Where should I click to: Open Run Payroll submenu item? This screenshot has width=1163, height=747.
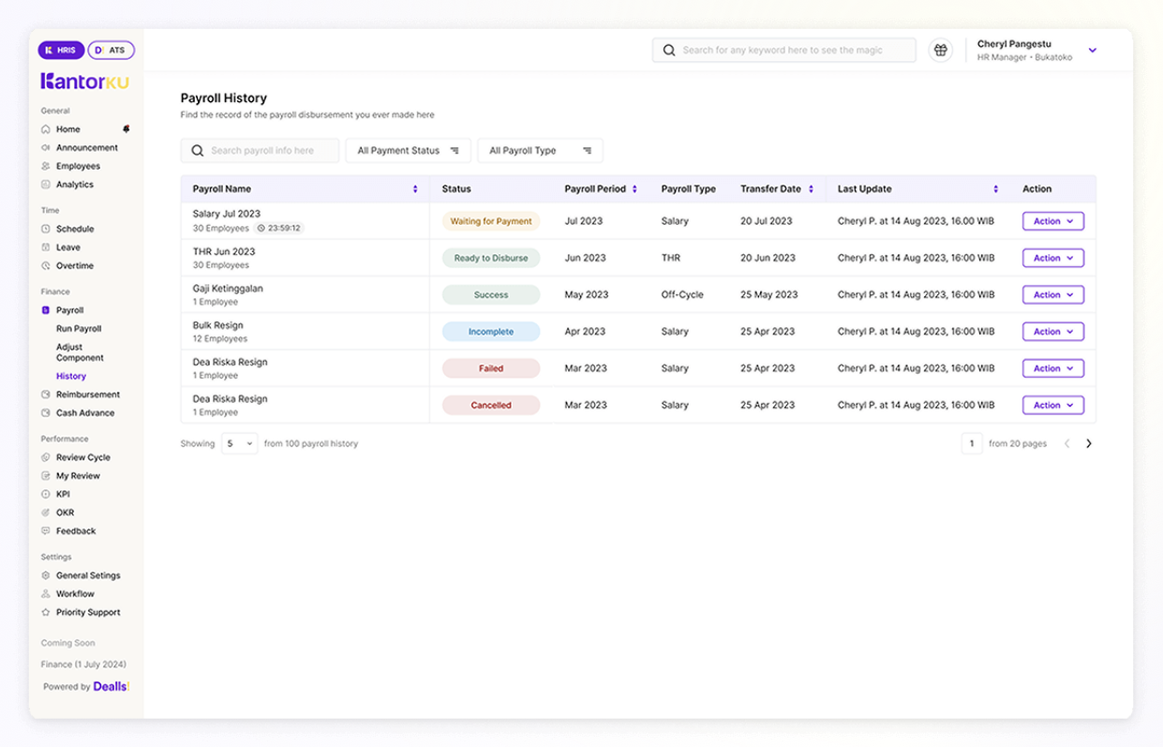79,329
